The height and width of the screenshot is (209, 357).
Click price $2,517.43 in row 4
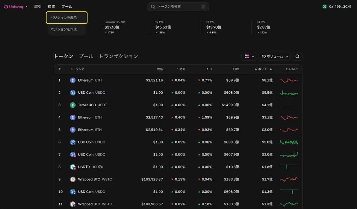click(x=154, y=117)
